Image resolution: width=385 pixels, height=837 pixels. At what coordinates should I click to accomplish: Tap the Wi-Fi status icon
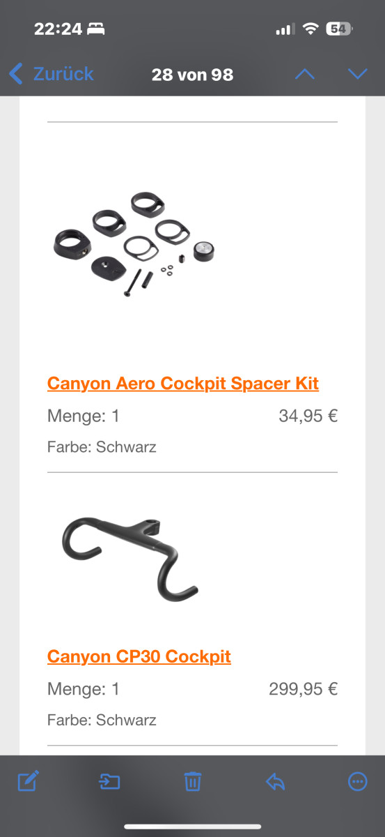[311, 29]
